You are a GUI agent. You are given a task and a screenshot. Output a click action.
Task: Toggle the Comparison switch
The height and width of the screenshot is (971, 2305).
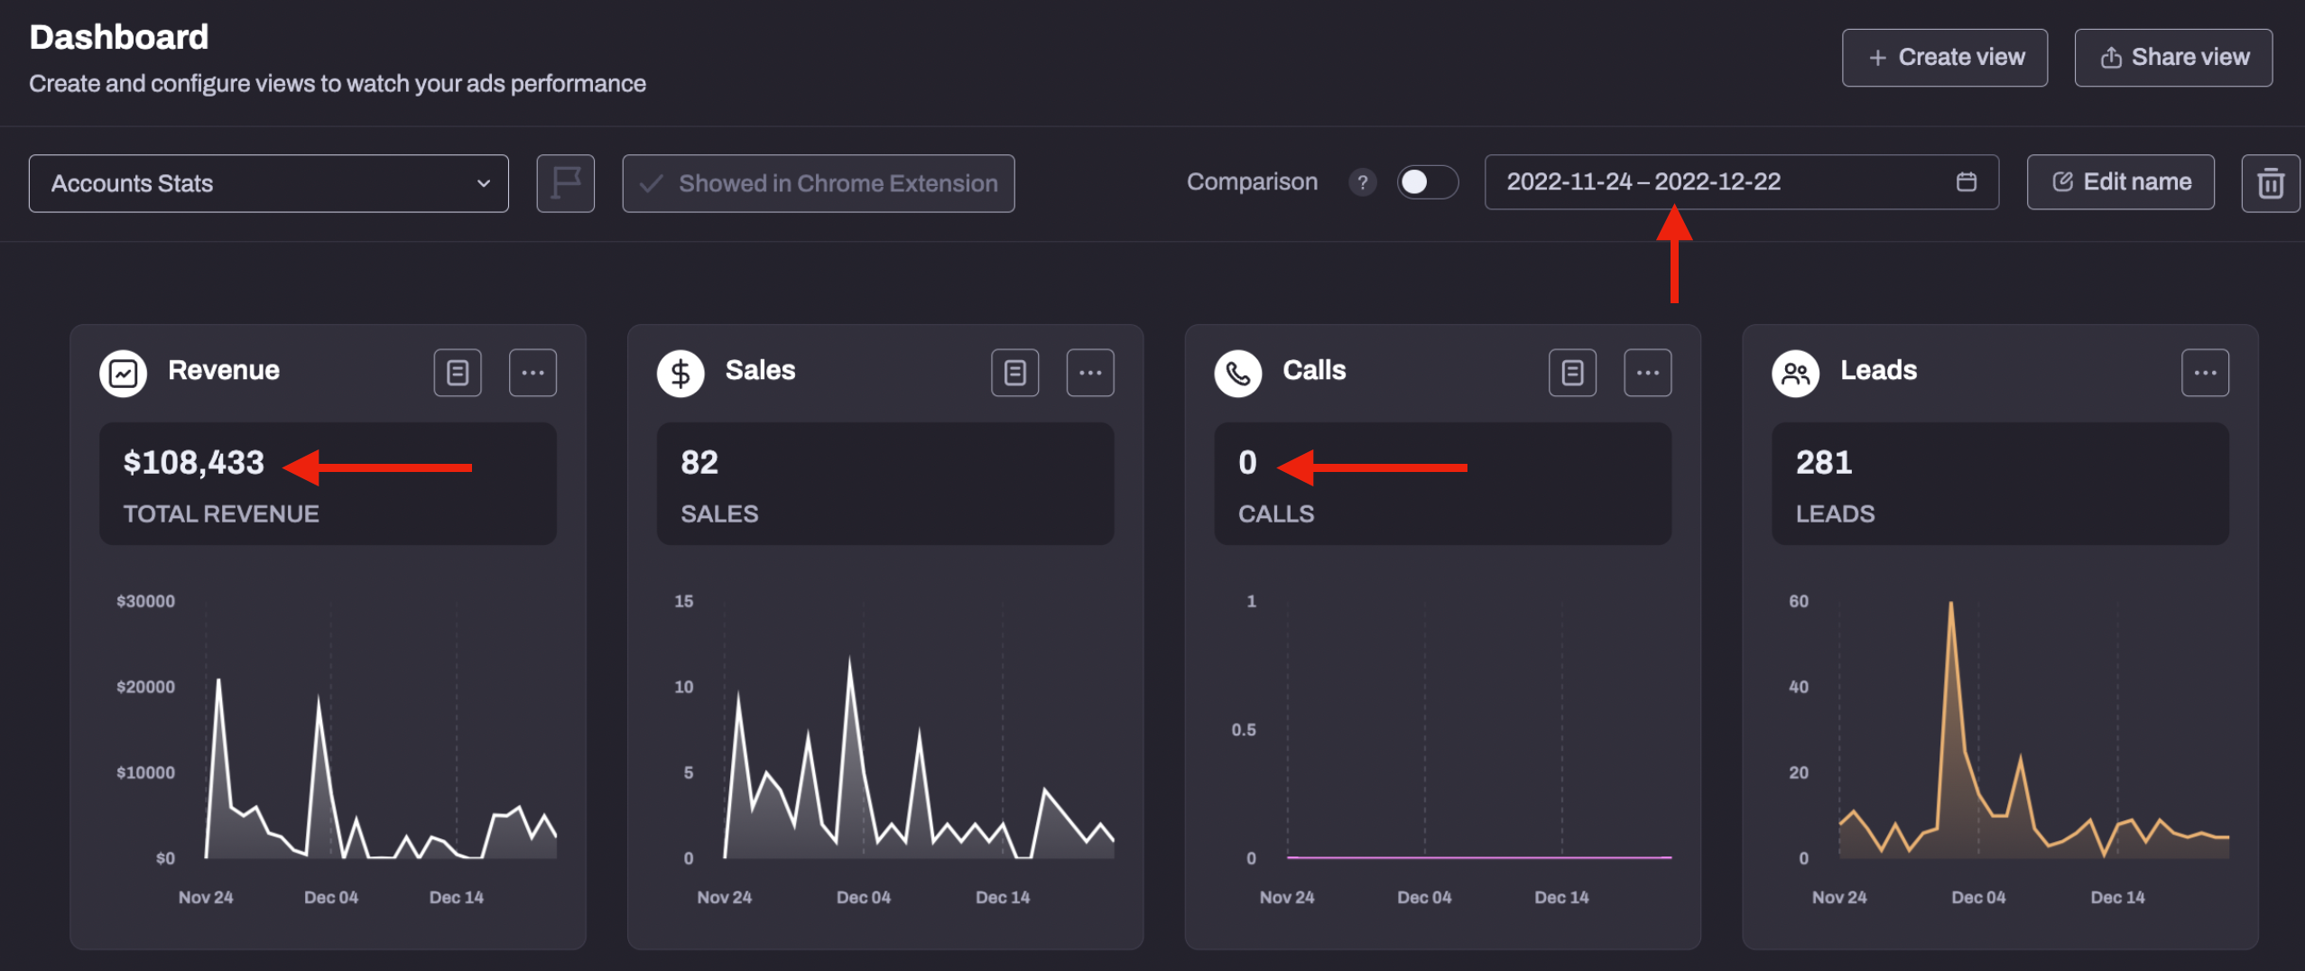tap(1427, 182)
